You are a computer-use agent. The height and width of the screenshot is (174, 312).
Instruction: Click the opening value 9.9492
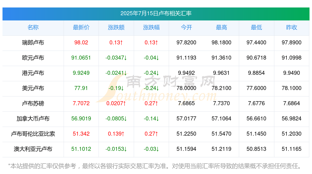tap(186, 73)
